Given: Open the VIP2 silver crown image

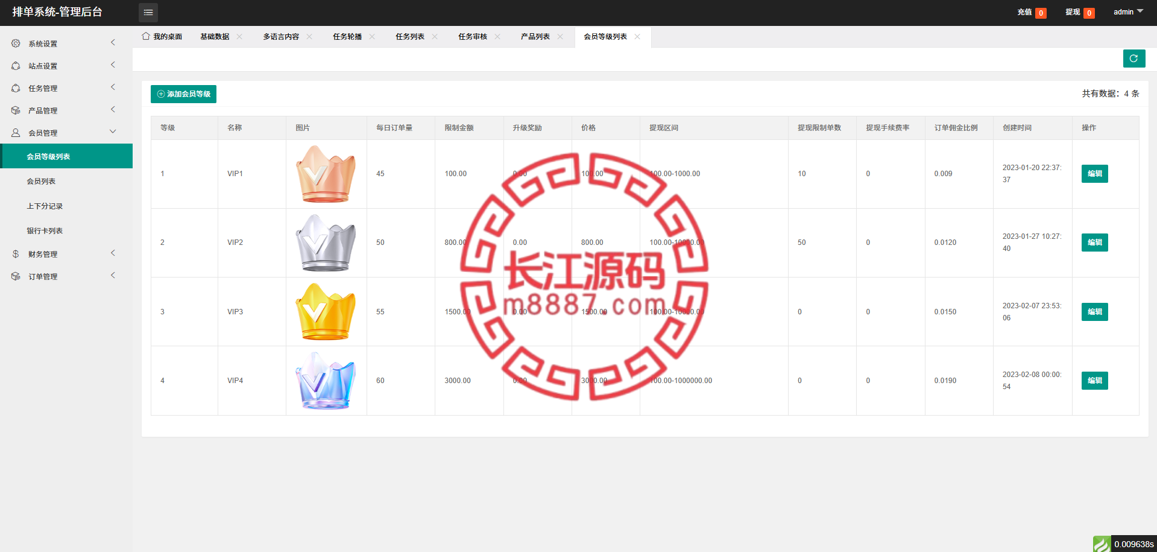Looking at the screenshot, I should tap(326, 243).
